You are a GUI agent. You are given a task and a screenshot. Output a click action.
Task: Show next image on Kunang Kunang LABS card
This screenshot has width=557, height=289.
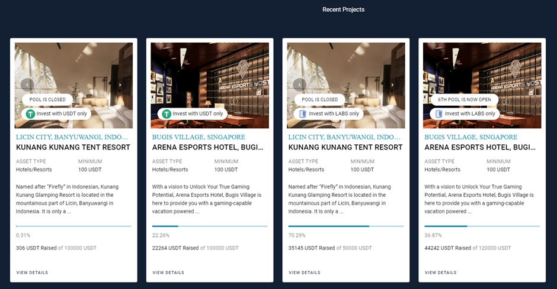[x=392, y=85]
